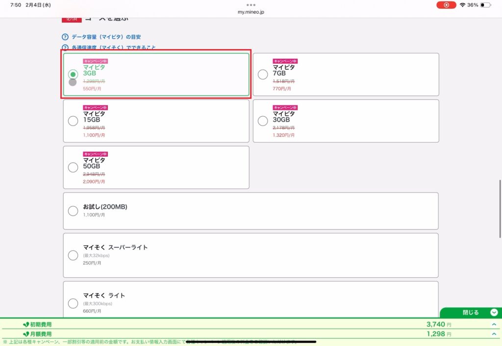
Task: Select マイそく スーパーライト plan
Action: tap(73, 255)
